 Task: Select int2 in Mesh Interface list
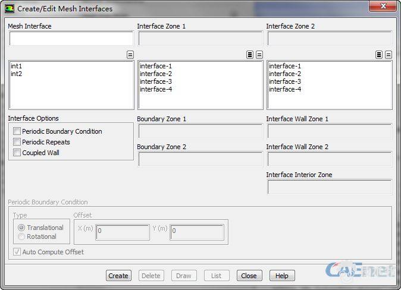pyautogui.click(x=17, y=74)
